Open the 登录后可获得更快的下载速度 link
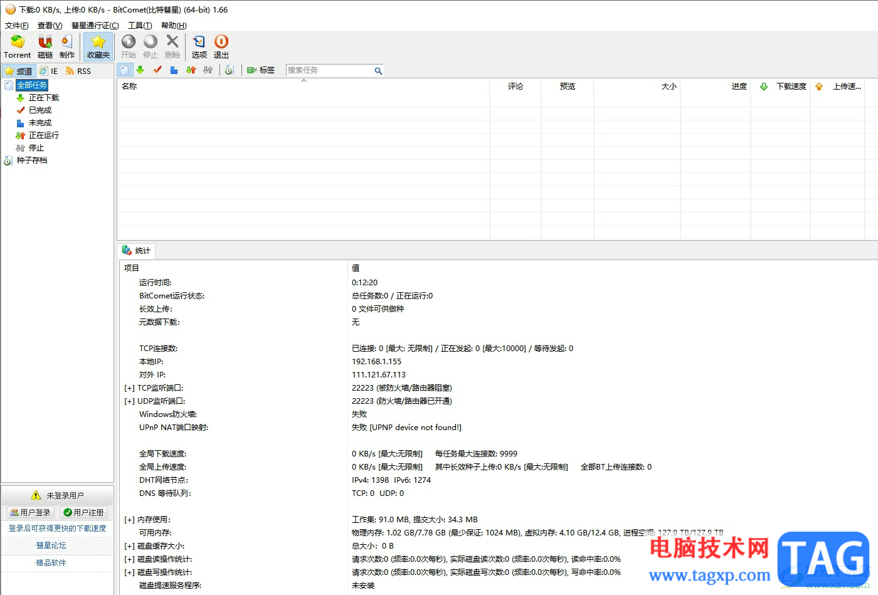878x595 pixels. tap(58, 529)
